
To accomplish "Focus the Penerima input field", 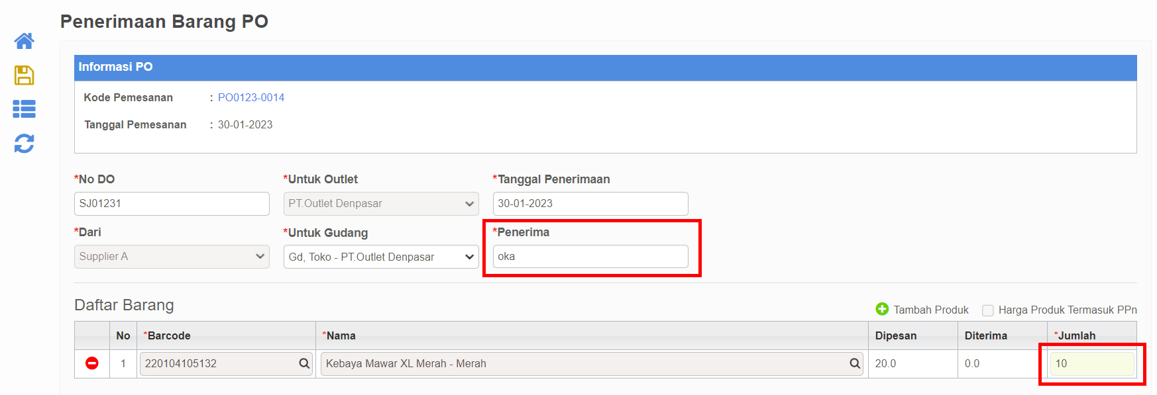I will [590, 257].
